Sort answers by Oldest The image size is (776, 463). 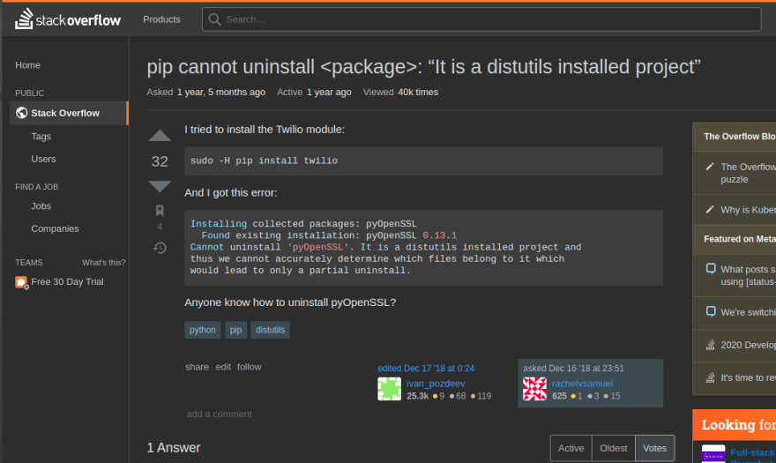[x=614, y=448]
